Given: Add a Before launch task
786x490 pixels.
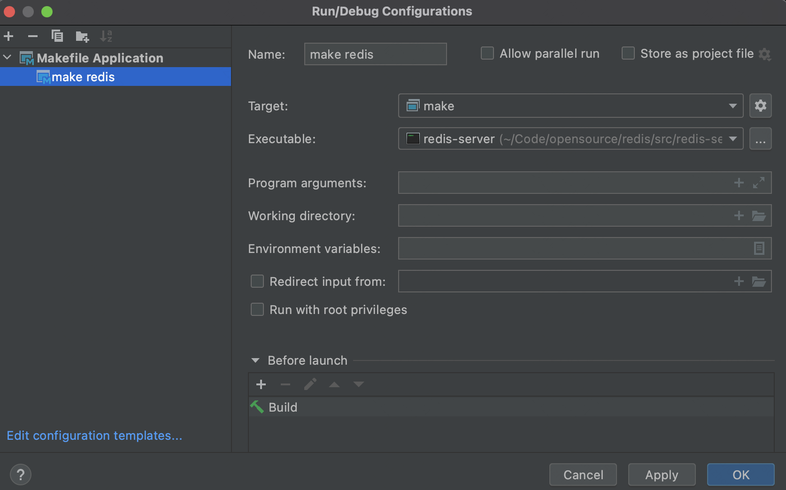Looking at the screenshot, I should coord(261,385).
